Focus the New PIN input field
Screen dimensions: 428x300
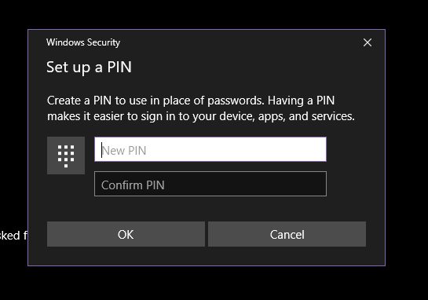point(210,149)
